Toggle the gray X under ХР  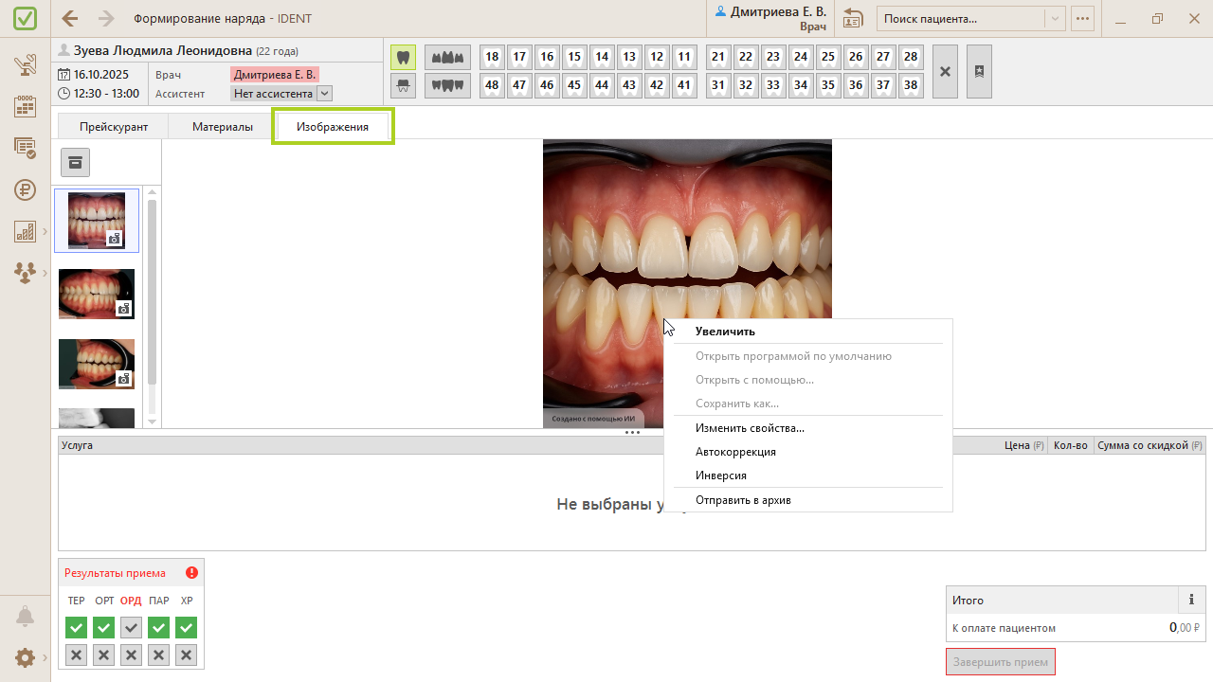tap(187, 655)
